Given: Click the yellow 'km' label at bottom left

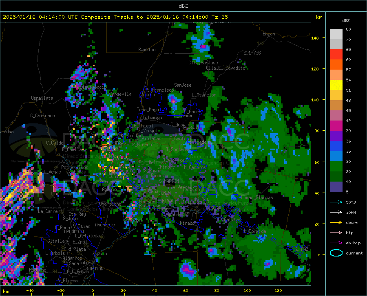Looking at the screenshot, I should pyautogui.click(x=6, y=292).
